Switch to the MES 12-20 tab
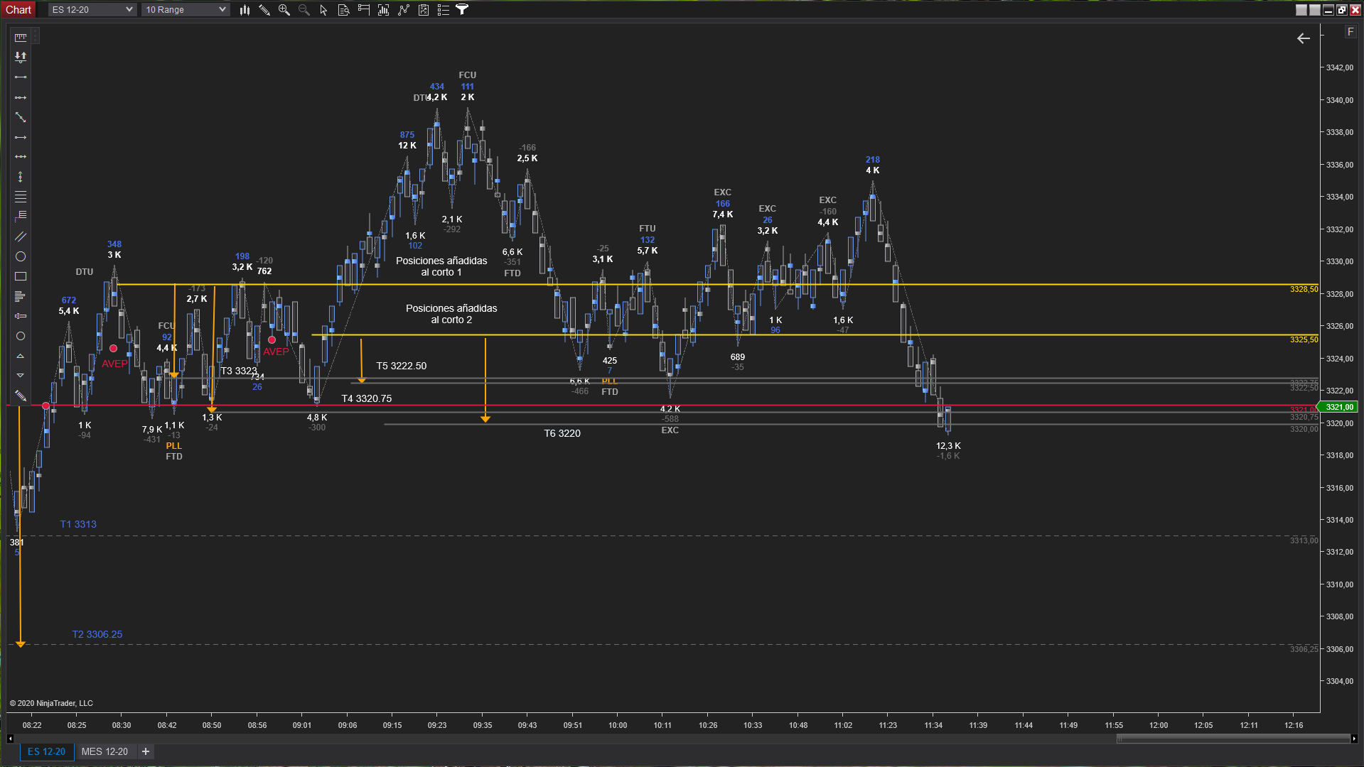This screenshot has height=767, width=1364. pyautogui.click(x=104, y=751)
